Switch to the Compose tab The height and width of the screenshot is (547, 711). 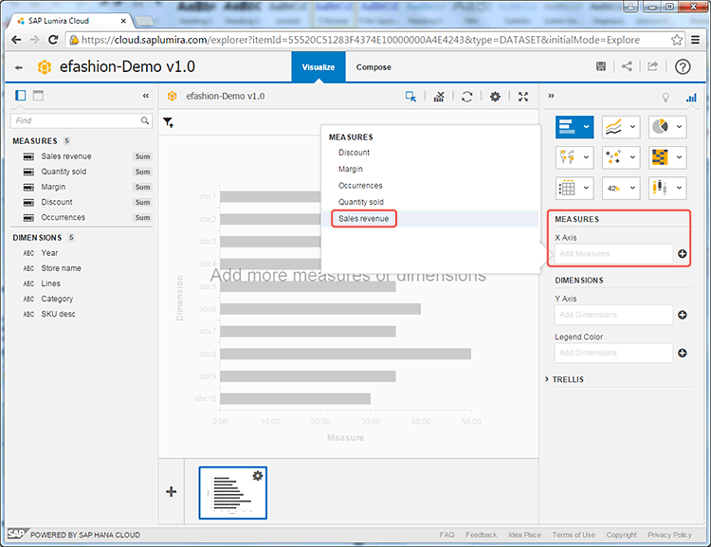click(374, 67)
